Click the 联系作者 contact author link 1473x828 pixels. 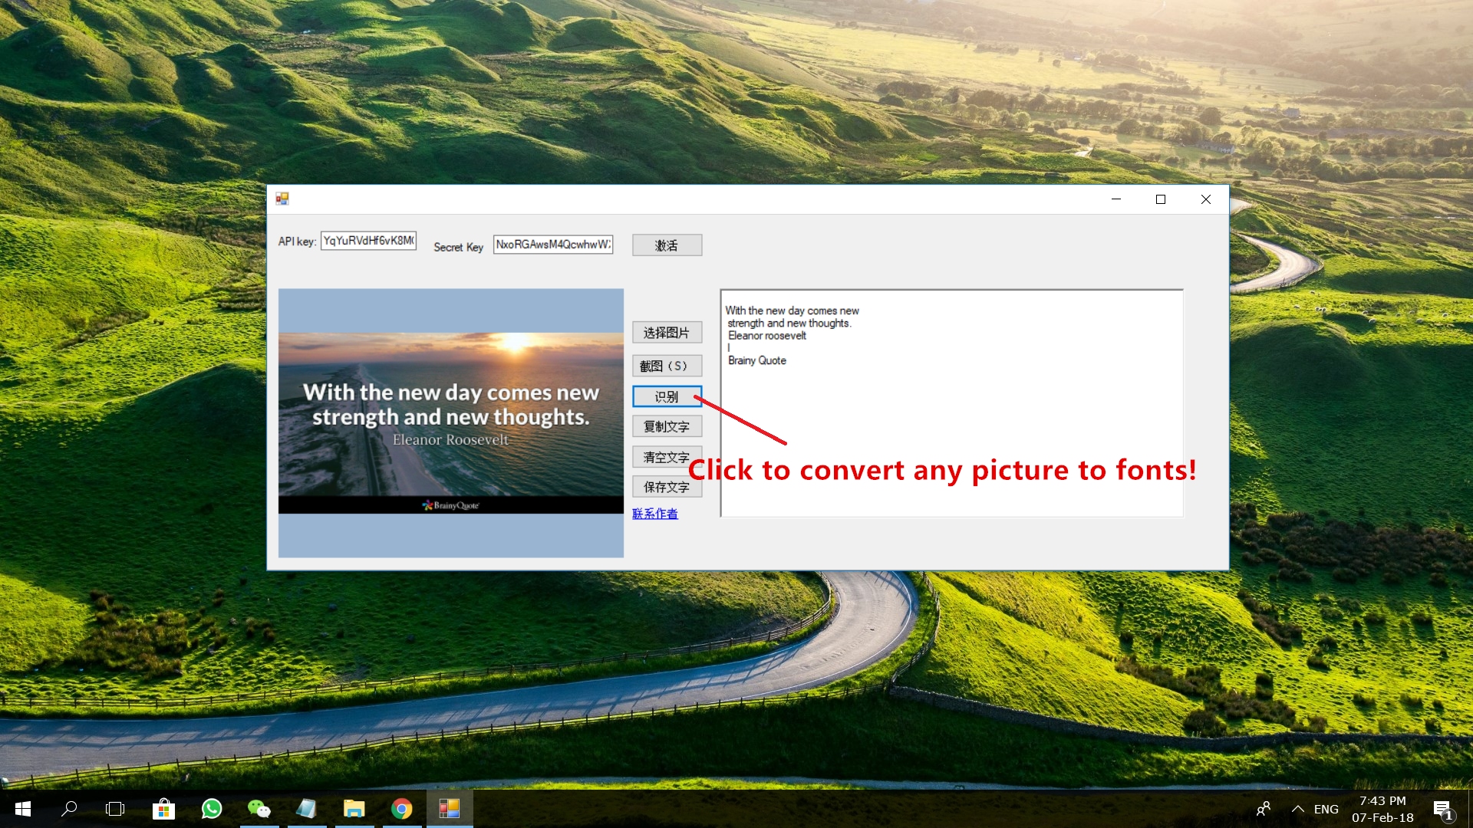[654, 514]
